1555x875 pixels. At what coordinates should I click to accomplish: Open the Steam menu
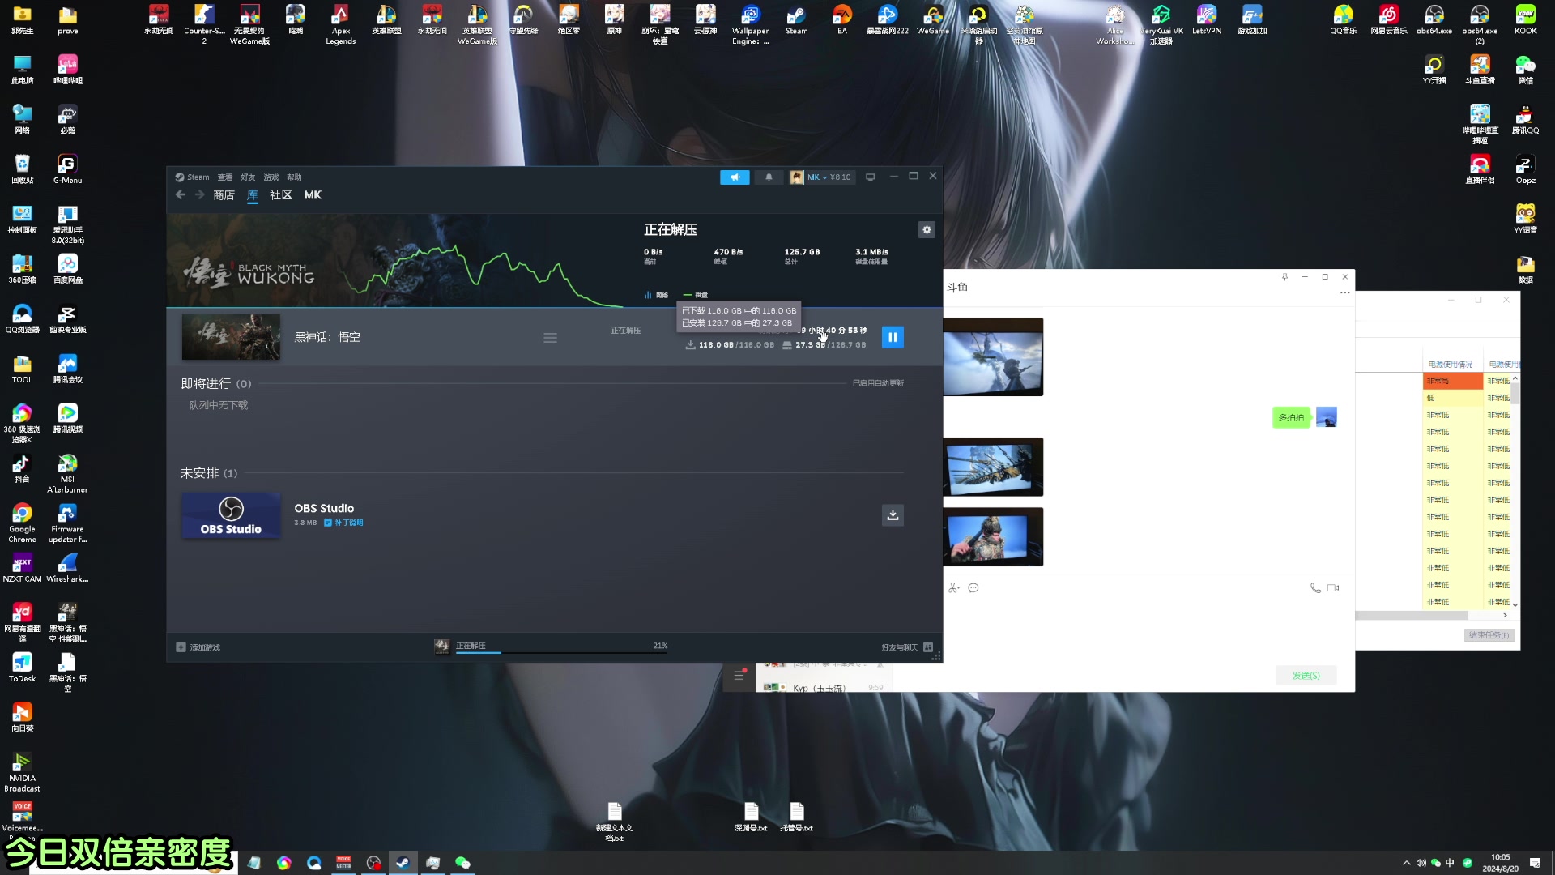point(193,177)
